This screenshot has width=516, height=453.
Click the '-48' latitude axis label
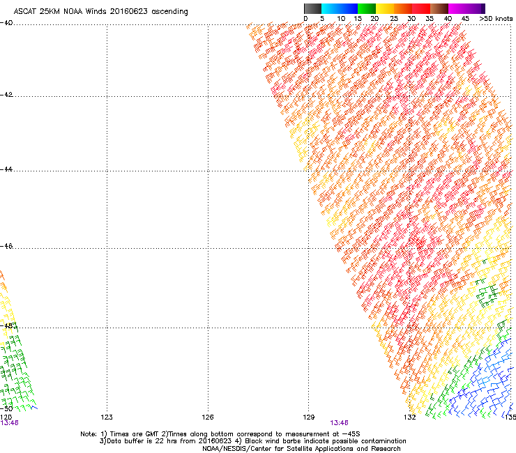pos(6,325)
